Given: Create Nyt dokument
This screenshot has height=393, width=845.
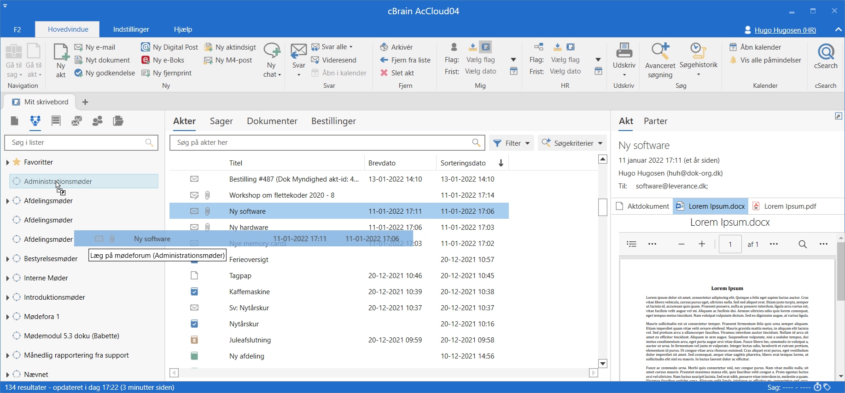Looking at the screenshot, I should [102, 60].
